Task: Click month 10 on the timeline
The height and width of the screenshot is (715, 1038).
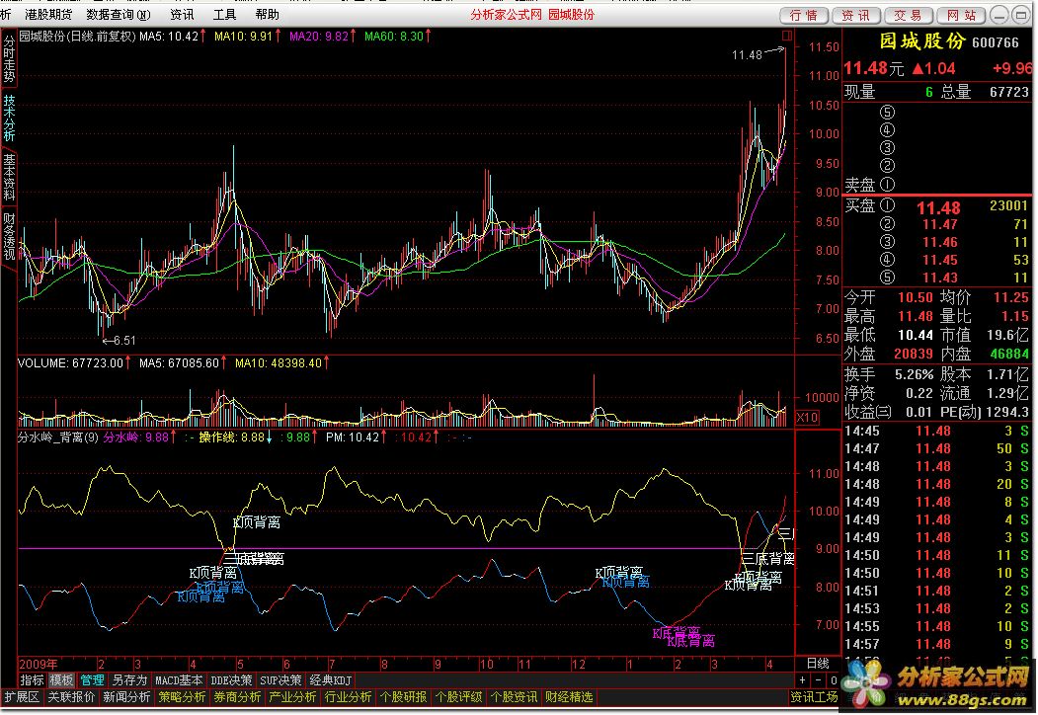Action: [487, 664]
